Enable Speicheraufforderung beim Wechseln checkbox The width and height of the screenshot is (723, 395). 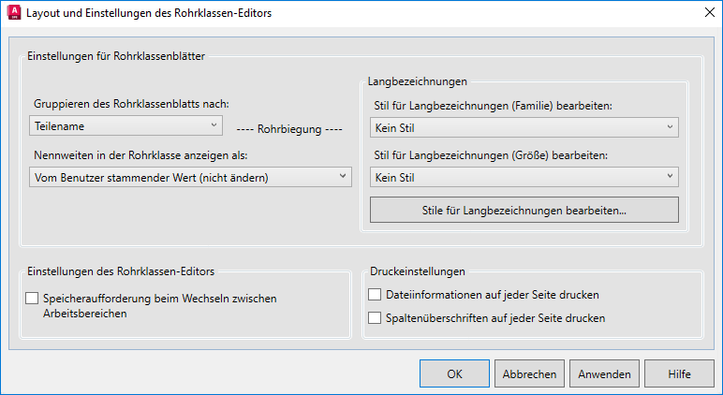coord(33,299)
